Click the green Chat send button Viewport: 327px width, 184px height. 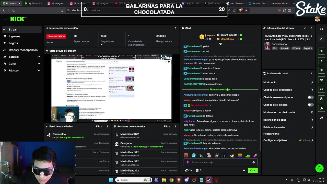tap(253, 170)
